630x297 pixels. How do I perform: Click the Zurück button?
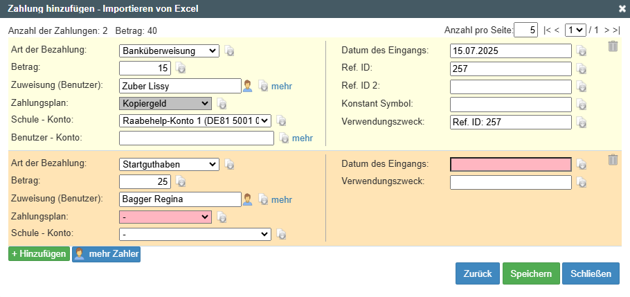click(x=477, y=273)
